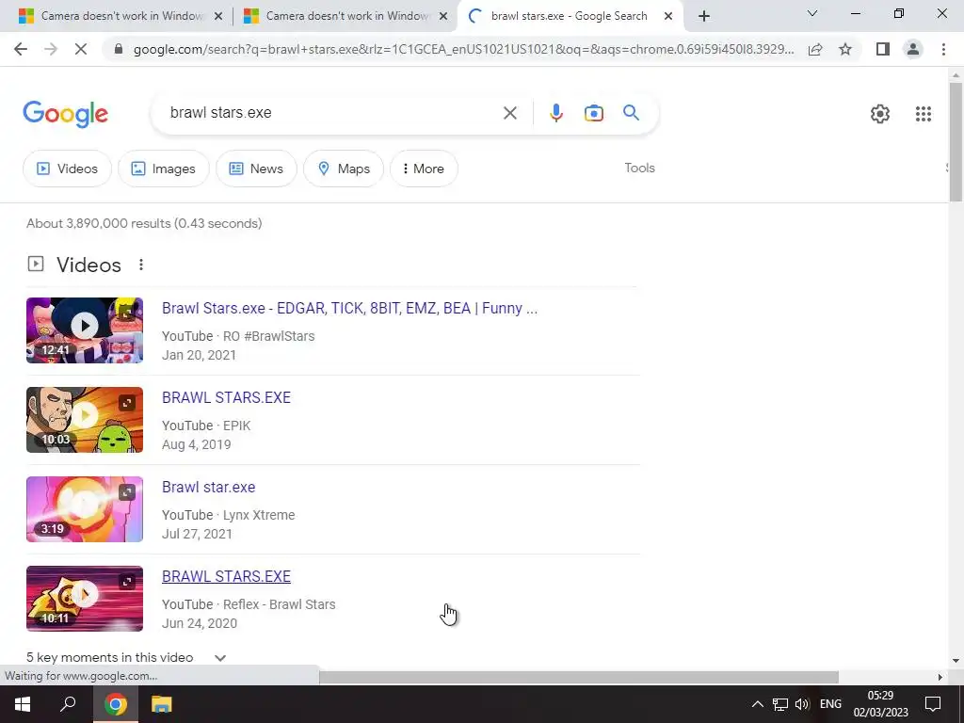Go forward to the next page

(51, 49)
